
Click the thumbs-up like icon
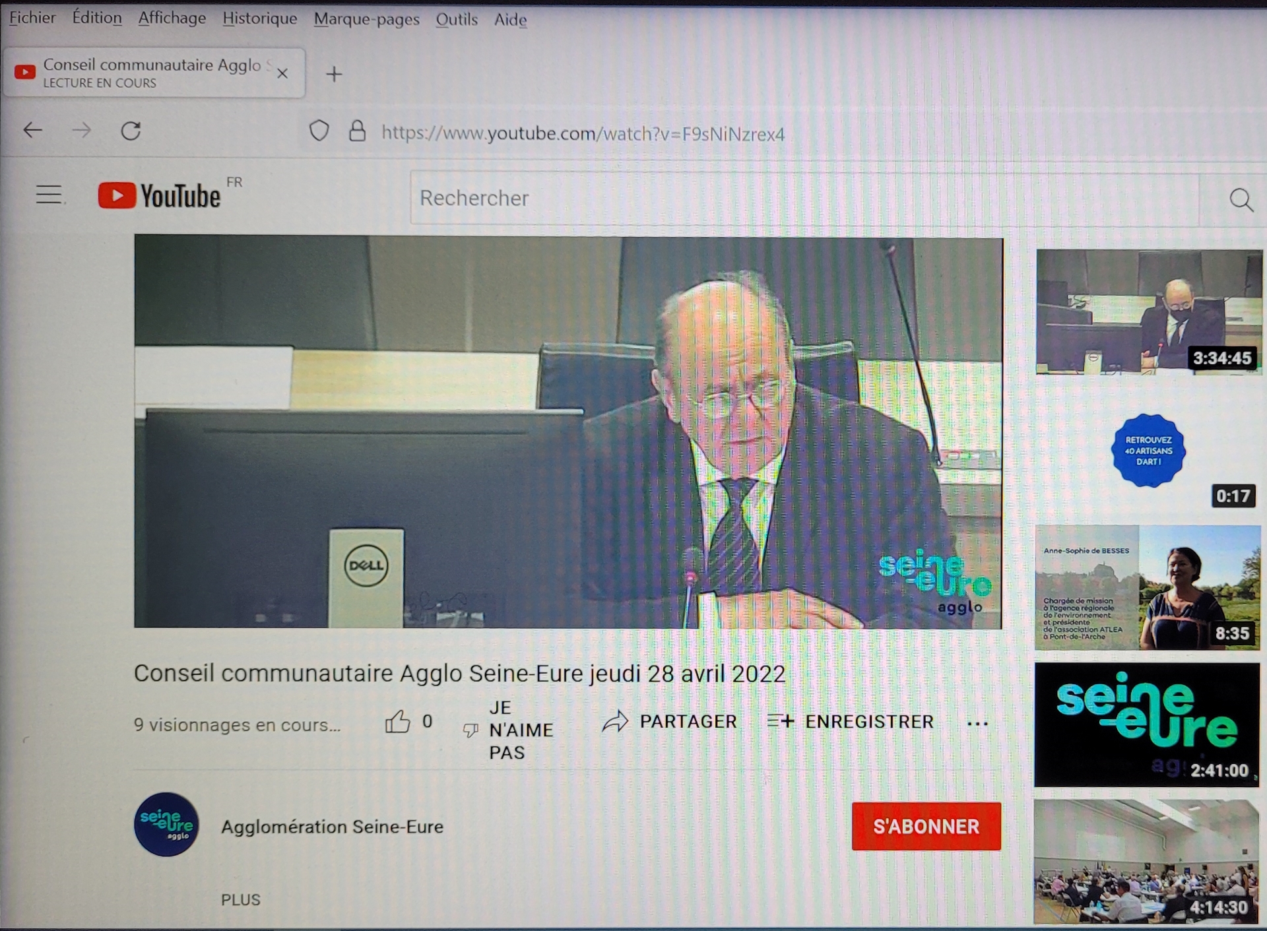pos(397,722)
